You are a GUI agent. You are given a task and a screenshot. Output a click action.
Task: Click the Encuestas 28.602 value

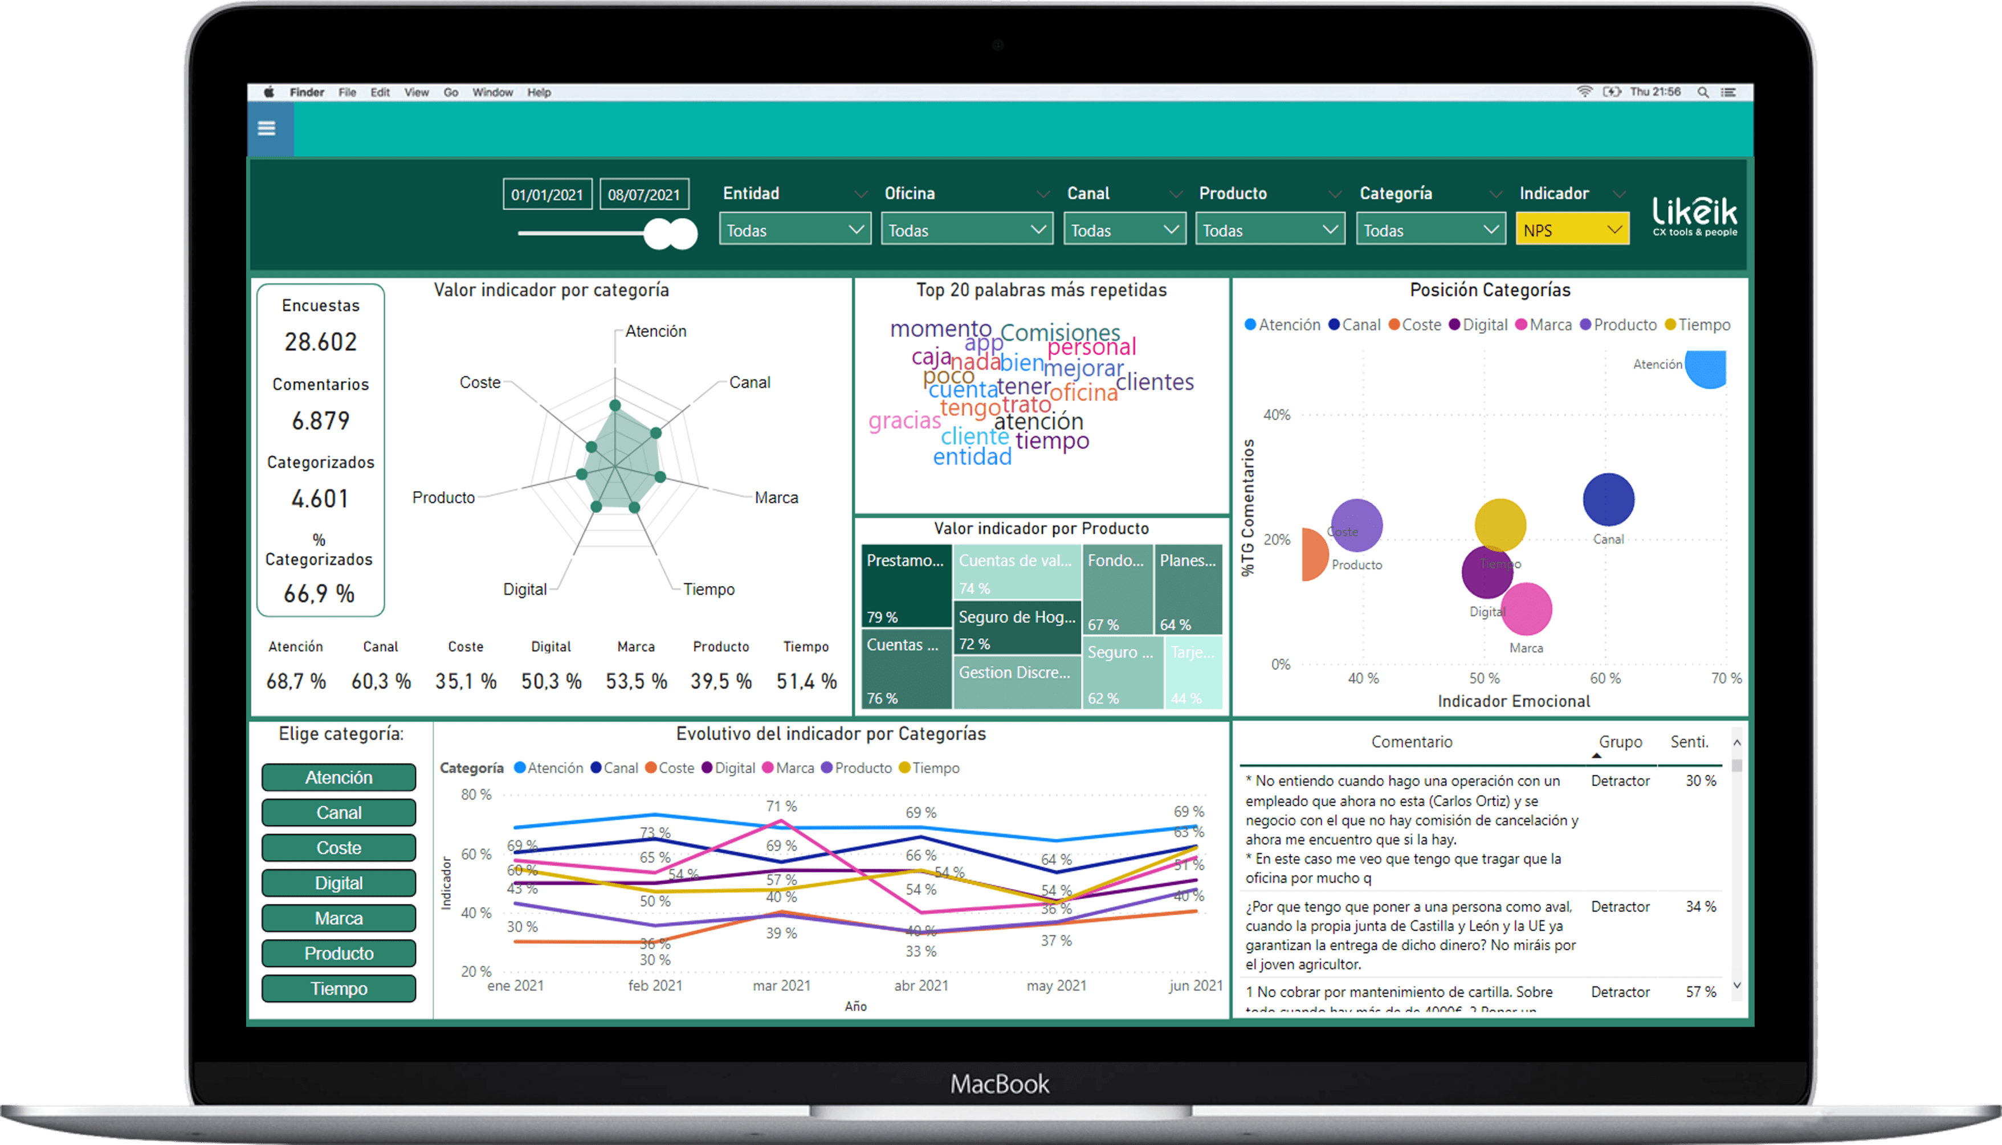tap(320, 342)
